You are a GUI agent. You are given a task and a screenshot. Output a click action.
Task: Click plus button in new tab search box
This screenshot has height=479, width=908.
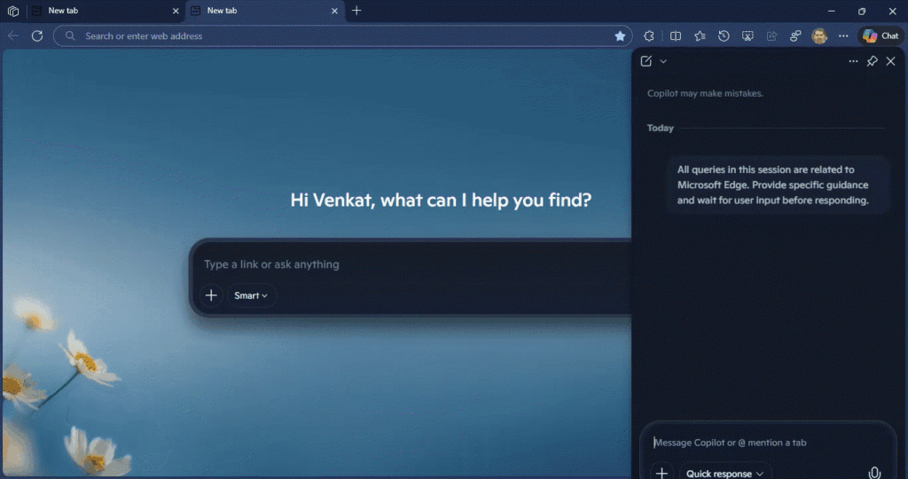tap(211, 295)
